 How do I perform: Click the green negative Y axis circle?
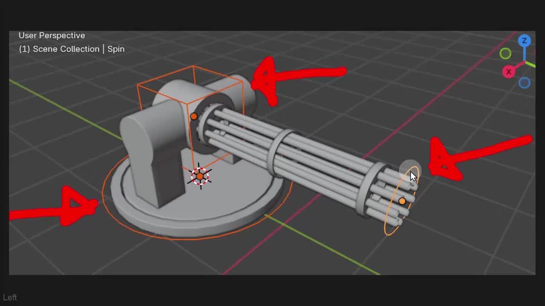tap(505, 54)
